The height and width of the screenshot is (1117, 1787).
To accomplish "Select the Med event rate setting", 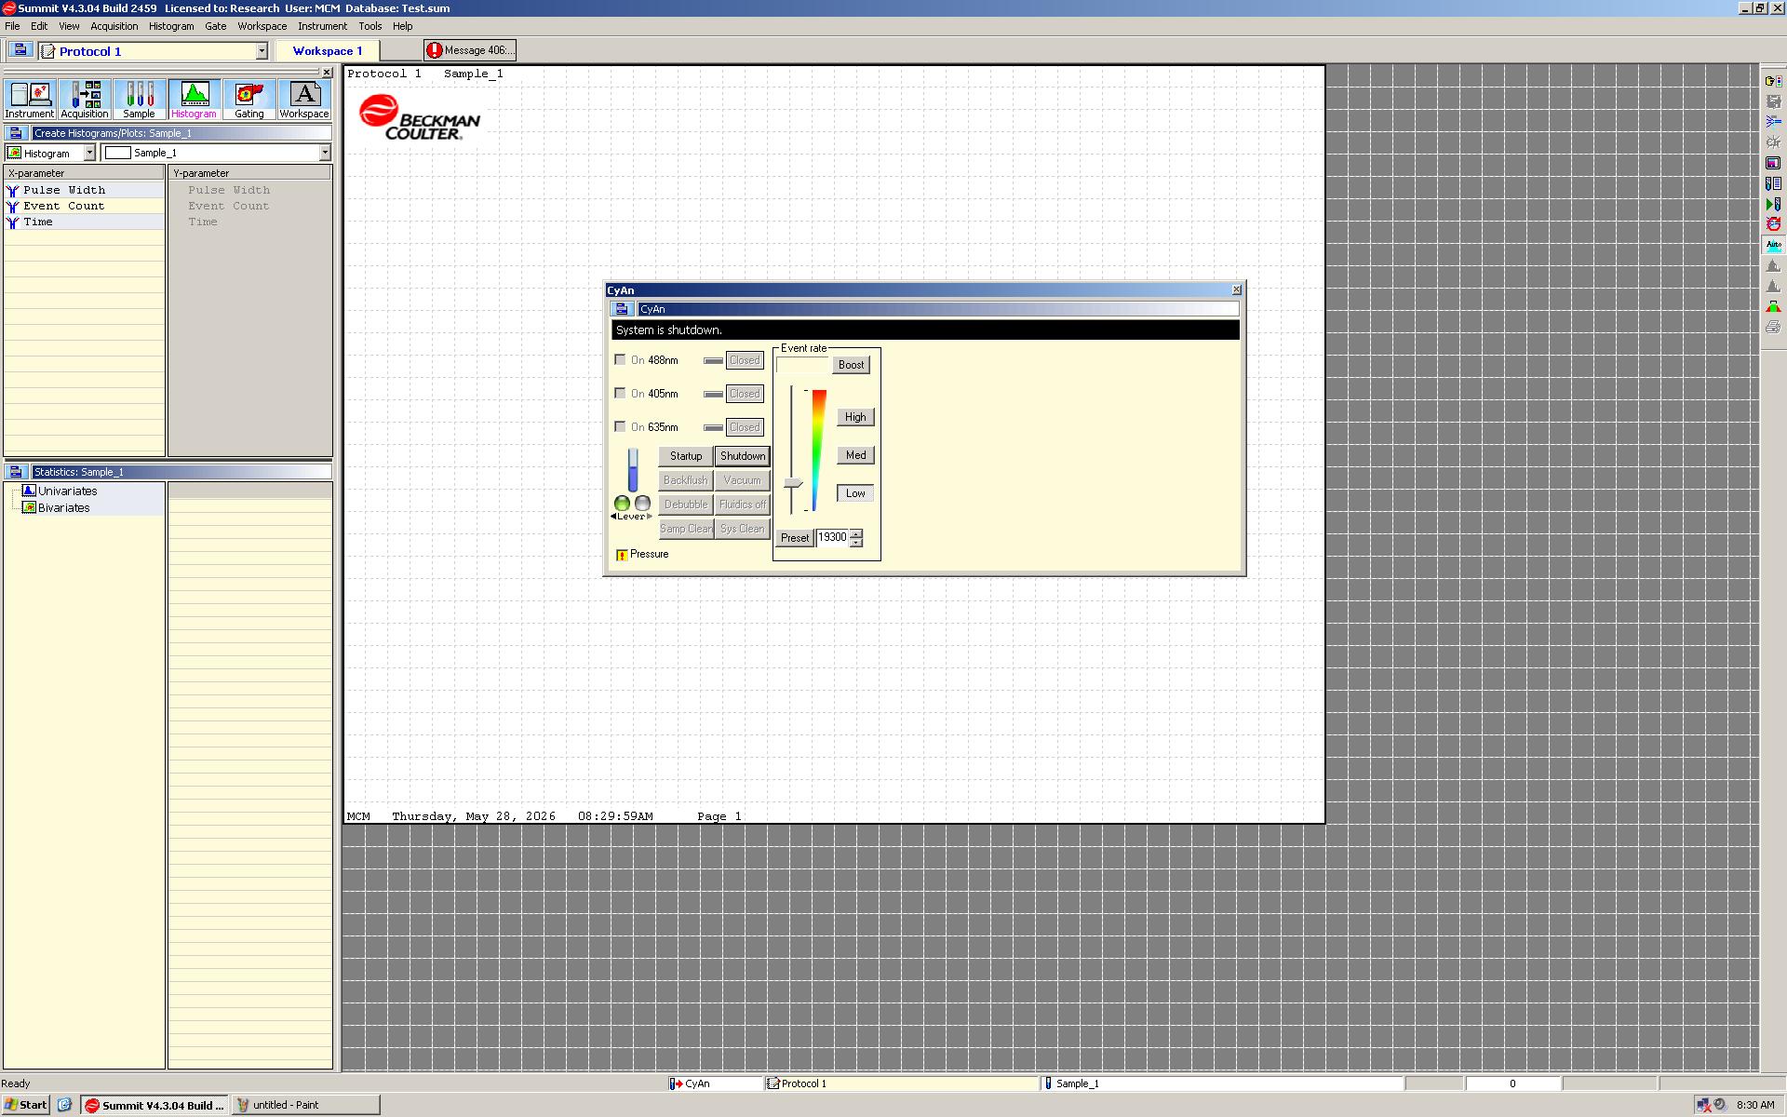I will [855, 455].
